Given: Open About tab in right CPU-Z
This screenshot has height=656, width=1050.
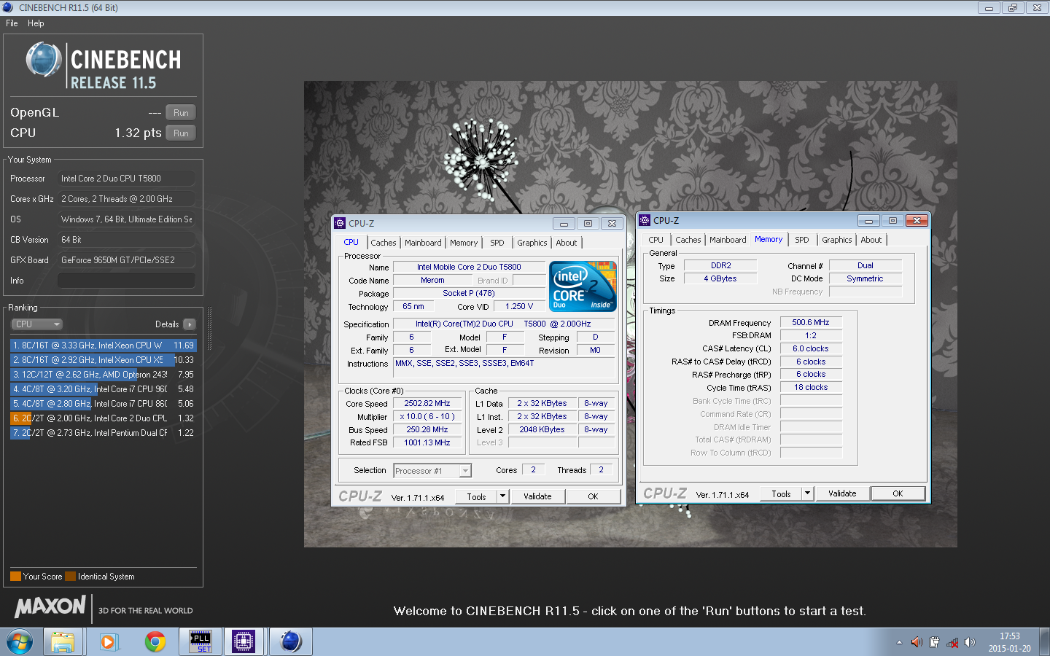Looking at the screenshot, I should click(871, 240).
